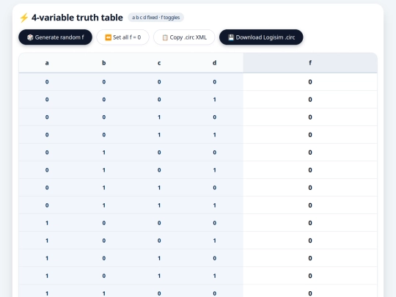396x297 pixels.
Task: Toggle f output for row 0010
Action: (x=310, y=117)
